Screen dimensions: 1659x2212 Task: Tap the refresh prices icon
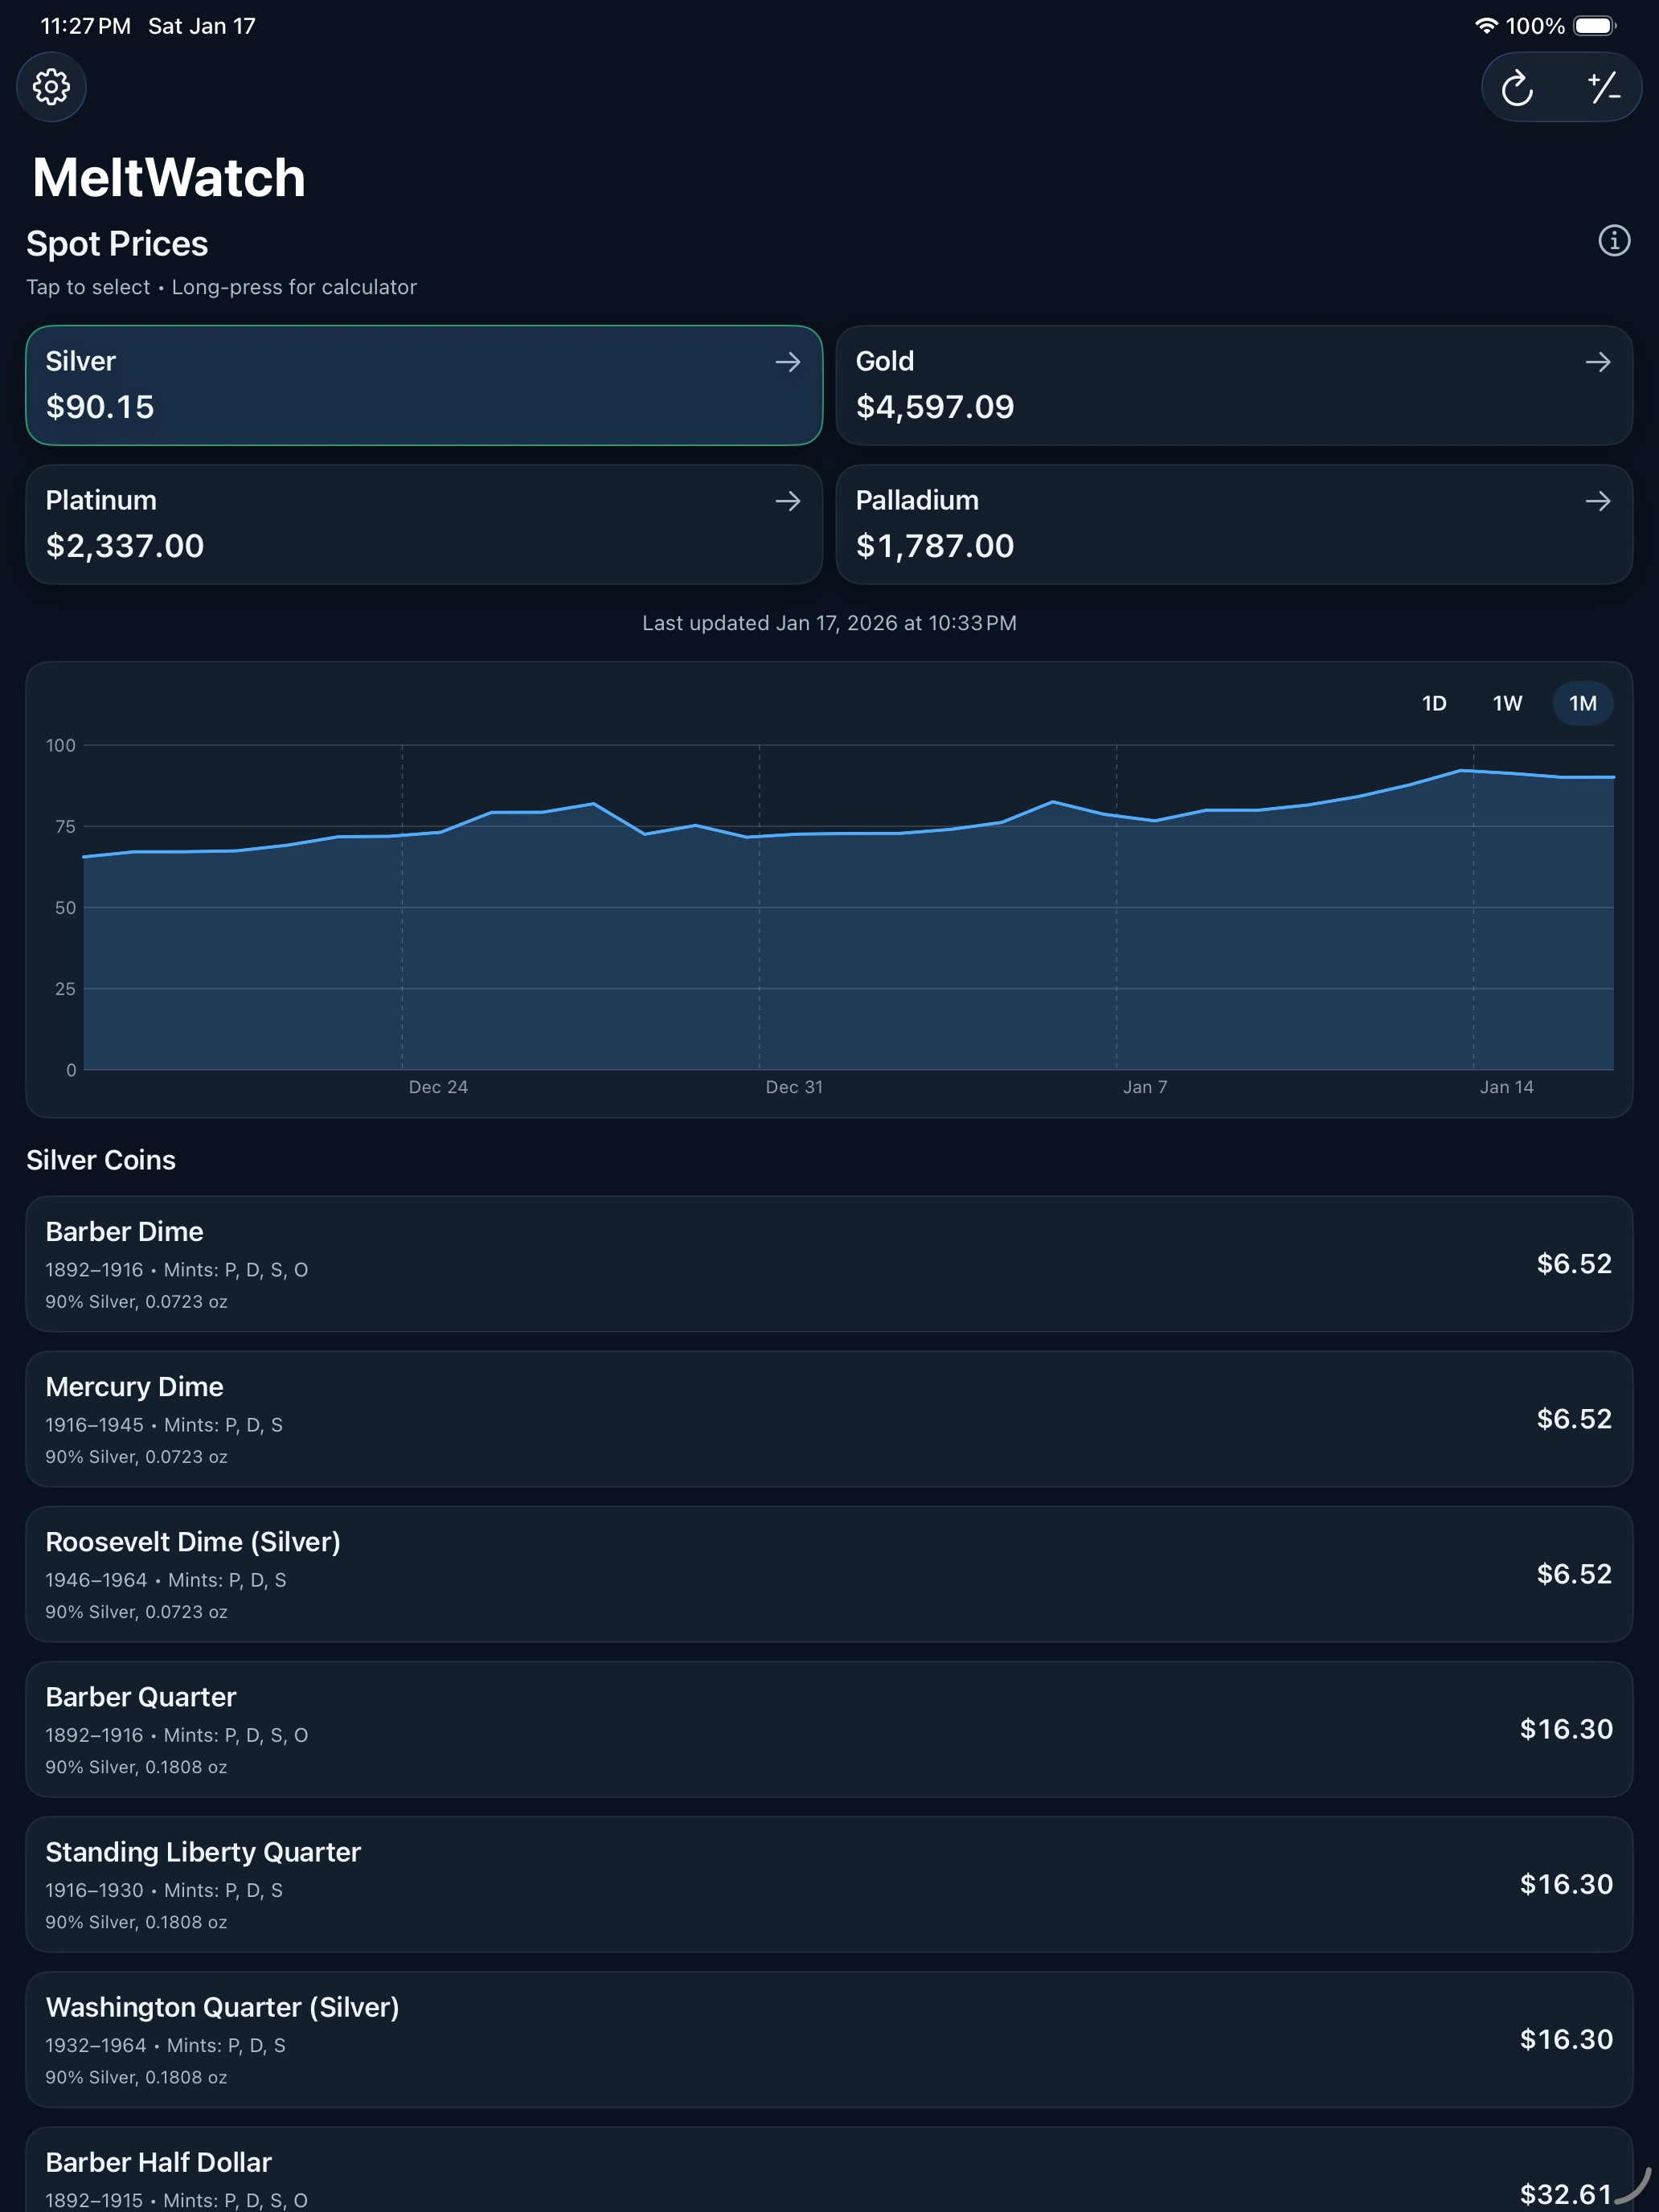coord(1517,88)
